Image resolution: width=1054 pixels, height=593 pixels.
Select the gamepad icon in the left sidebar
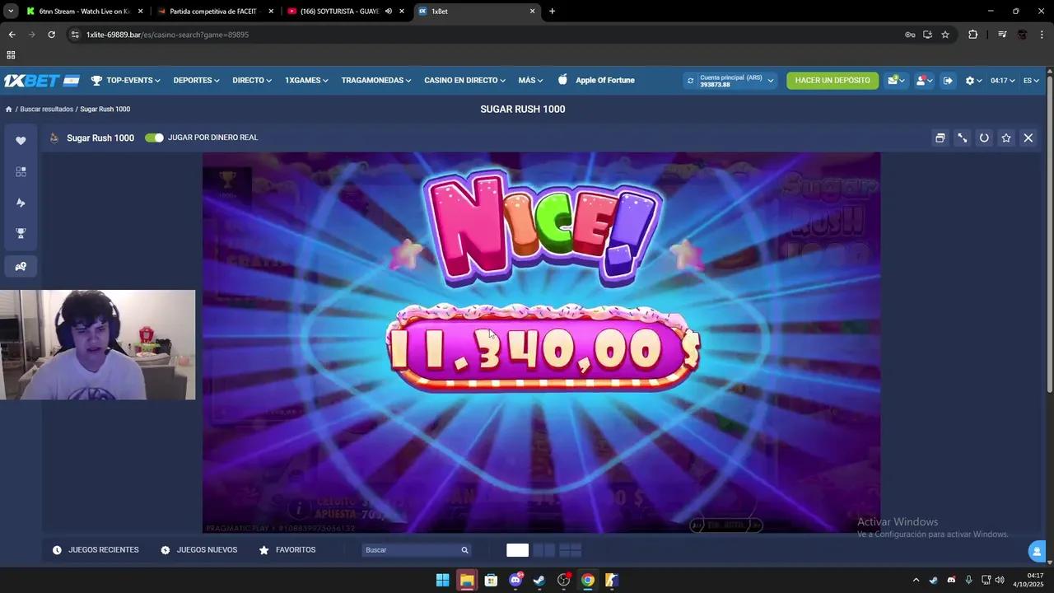click(x=21, y=266)
